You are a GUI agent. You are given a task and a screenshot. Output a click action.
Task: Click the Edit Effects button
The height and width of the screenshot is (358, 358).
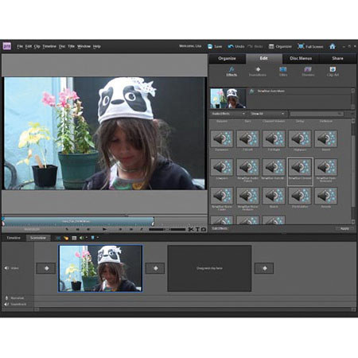pyautogui.click(x=220, y=228)
